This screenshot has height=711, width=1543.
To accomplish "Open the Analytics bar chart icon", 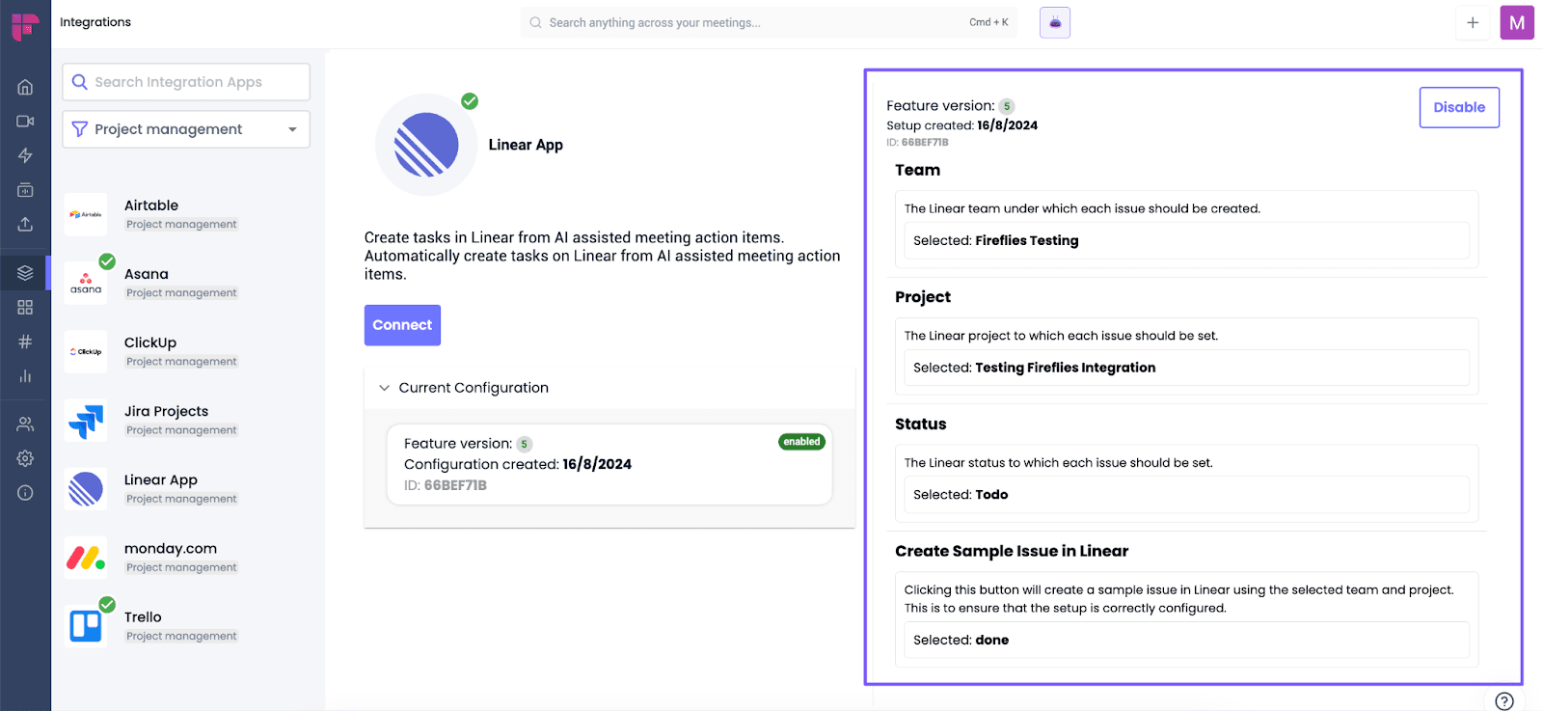I will (25, 376).
